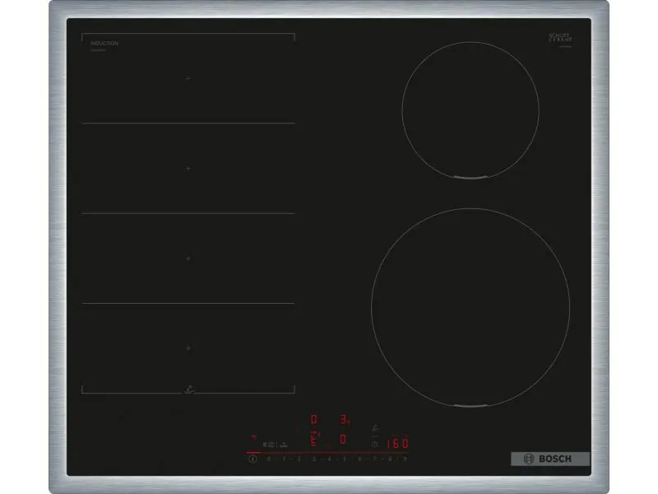Set power level 9 on the slider

[405, 459]
